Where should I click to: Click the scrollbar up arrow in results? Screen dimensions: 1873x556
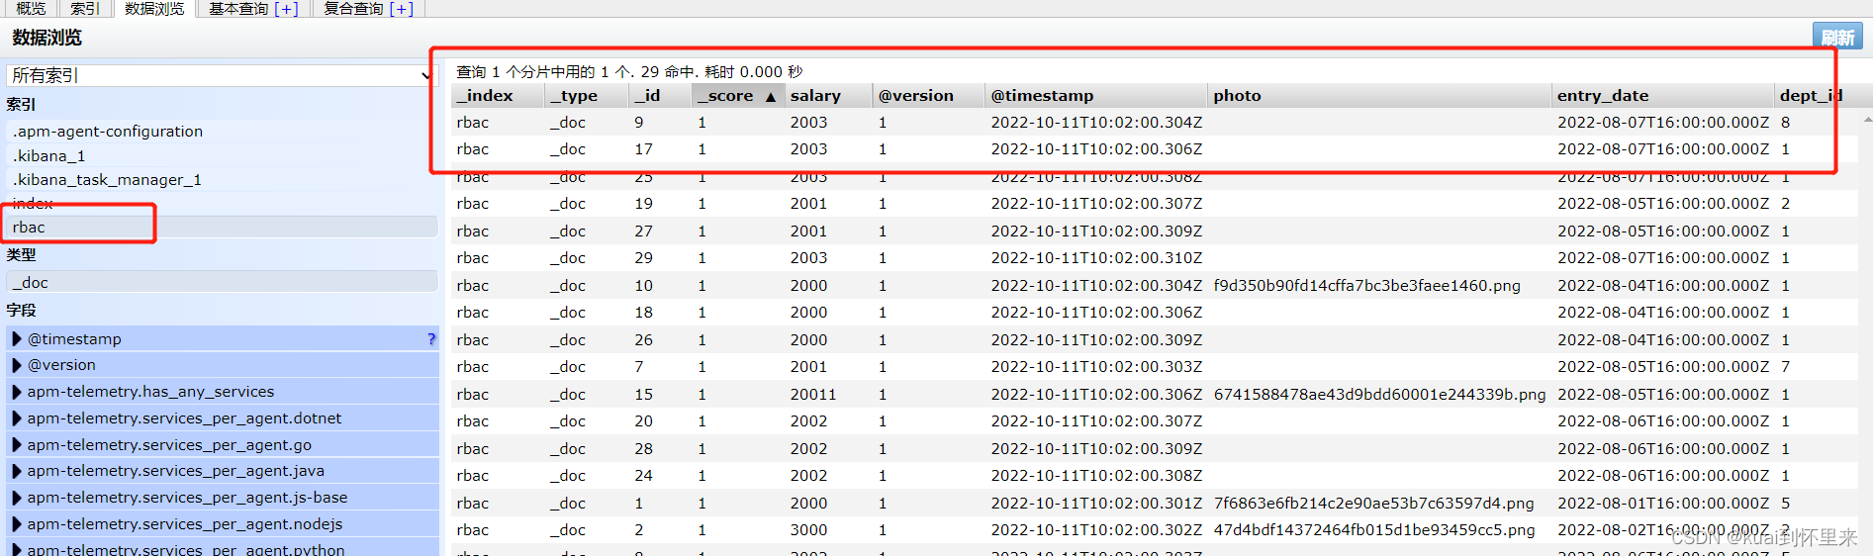pyautogui.click(x=1867, y=119)
